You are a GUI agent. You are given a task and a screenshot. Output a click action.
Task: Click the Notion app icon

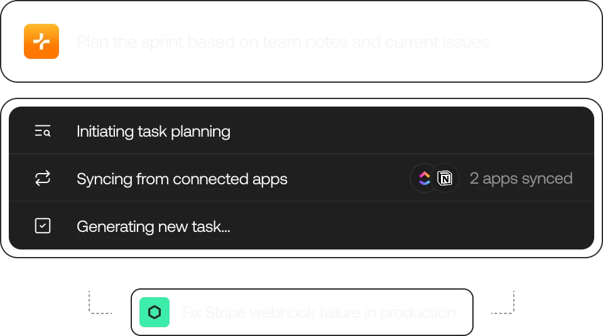pos(445,179)
